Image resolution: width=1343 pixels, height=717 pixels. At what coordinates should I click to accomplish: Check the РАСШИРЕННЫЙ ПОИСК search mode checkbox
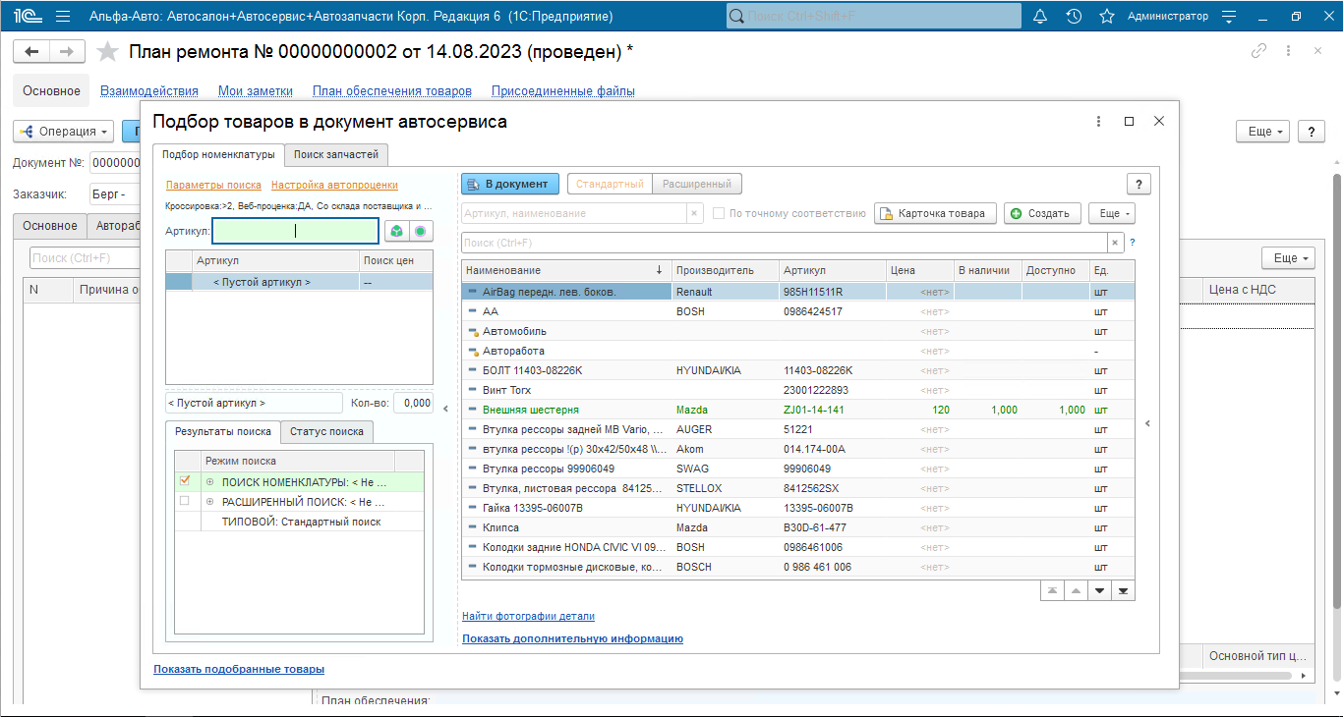pyautogui.click(x=184, y=501)
